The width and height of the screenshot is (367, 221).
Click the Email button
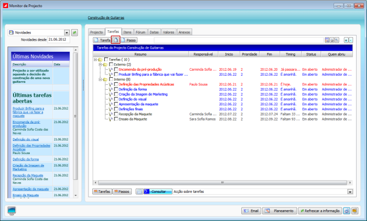(x=251, y=211)
